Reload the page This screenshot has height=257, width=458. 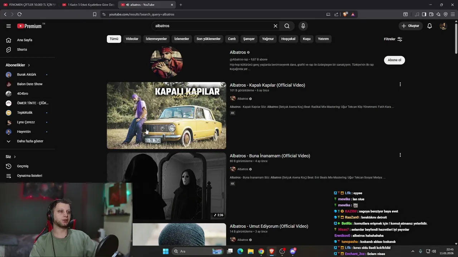(19, 14)
